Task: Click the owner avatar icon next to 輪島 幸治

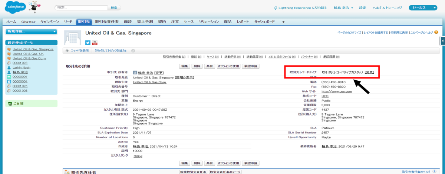Action: [x=135, y=73]
